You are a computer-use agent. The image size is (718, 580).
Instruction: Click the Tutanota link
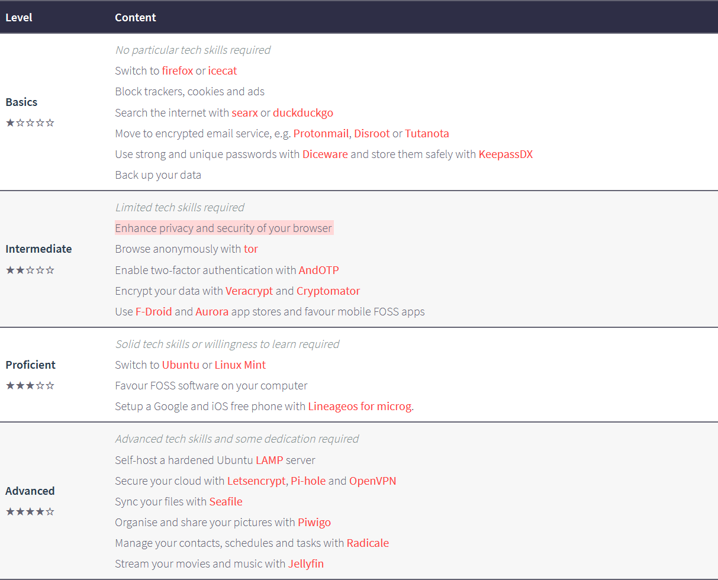(427, 133)
